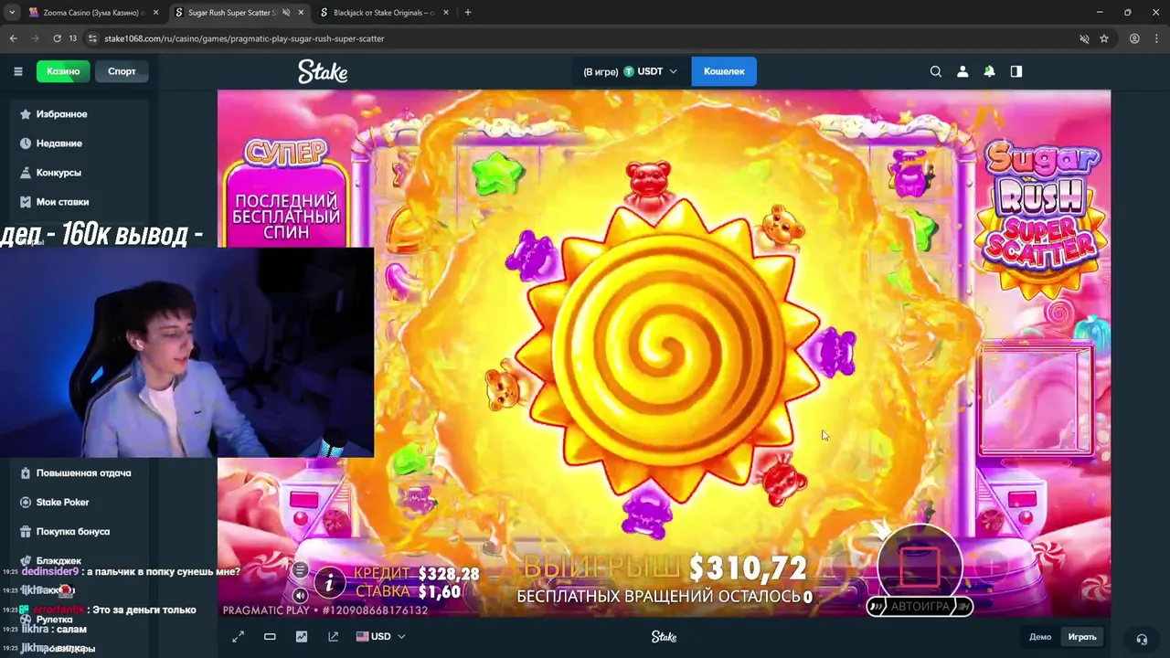1170x658 pixels.
Task: Open live statistics chart icon
Action: [x=302, y=636]
